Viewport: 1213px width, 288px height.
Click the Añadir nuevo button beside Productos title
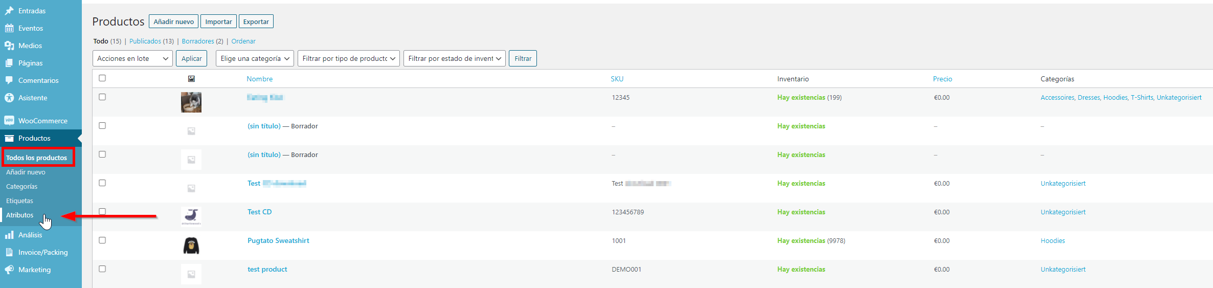pos(173,21)
